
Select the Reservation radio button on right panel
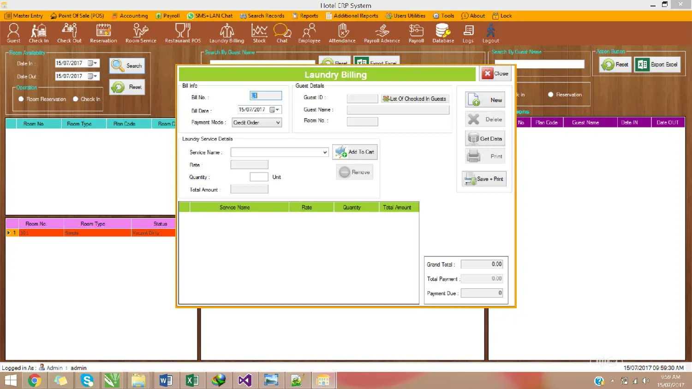coord(550,94)
